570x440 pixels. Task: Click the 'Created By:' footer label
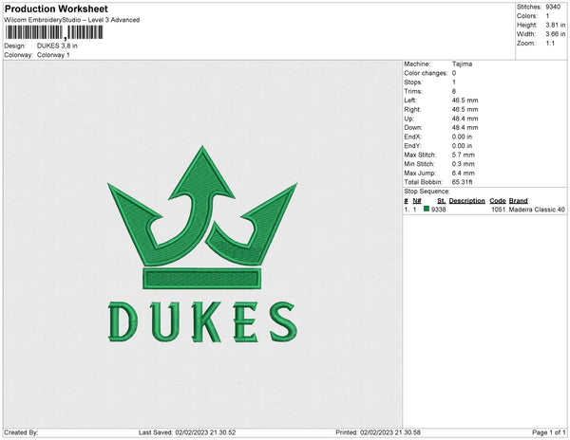[21, 432]
